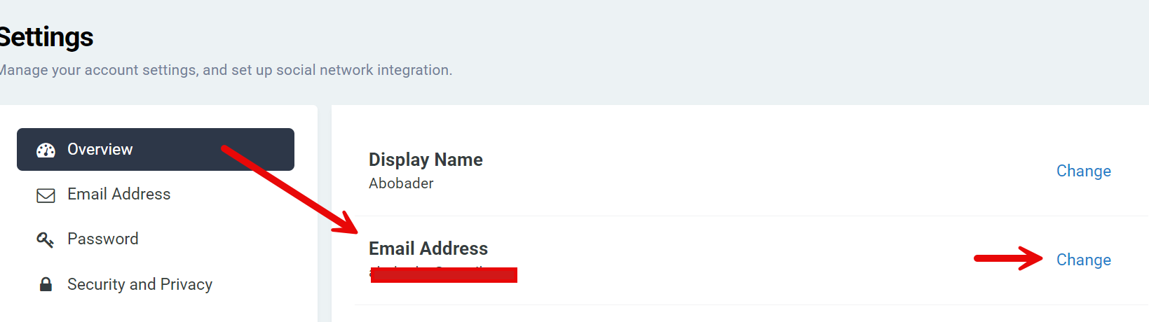Image resolution: width=1149 pixels, height=322 pixels.
Task: Click the bold Email Address heading in main panel
Action: click(x=428, y=248)
